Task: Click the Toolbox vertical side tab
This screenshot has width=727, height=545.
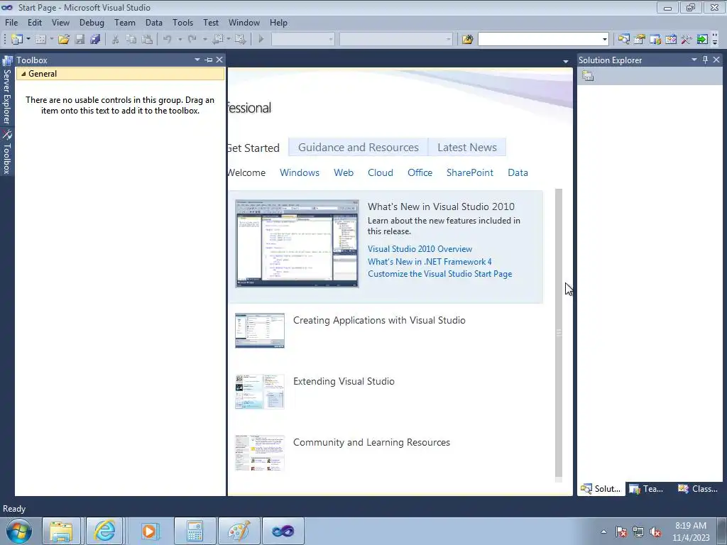Action: point(7,153)
